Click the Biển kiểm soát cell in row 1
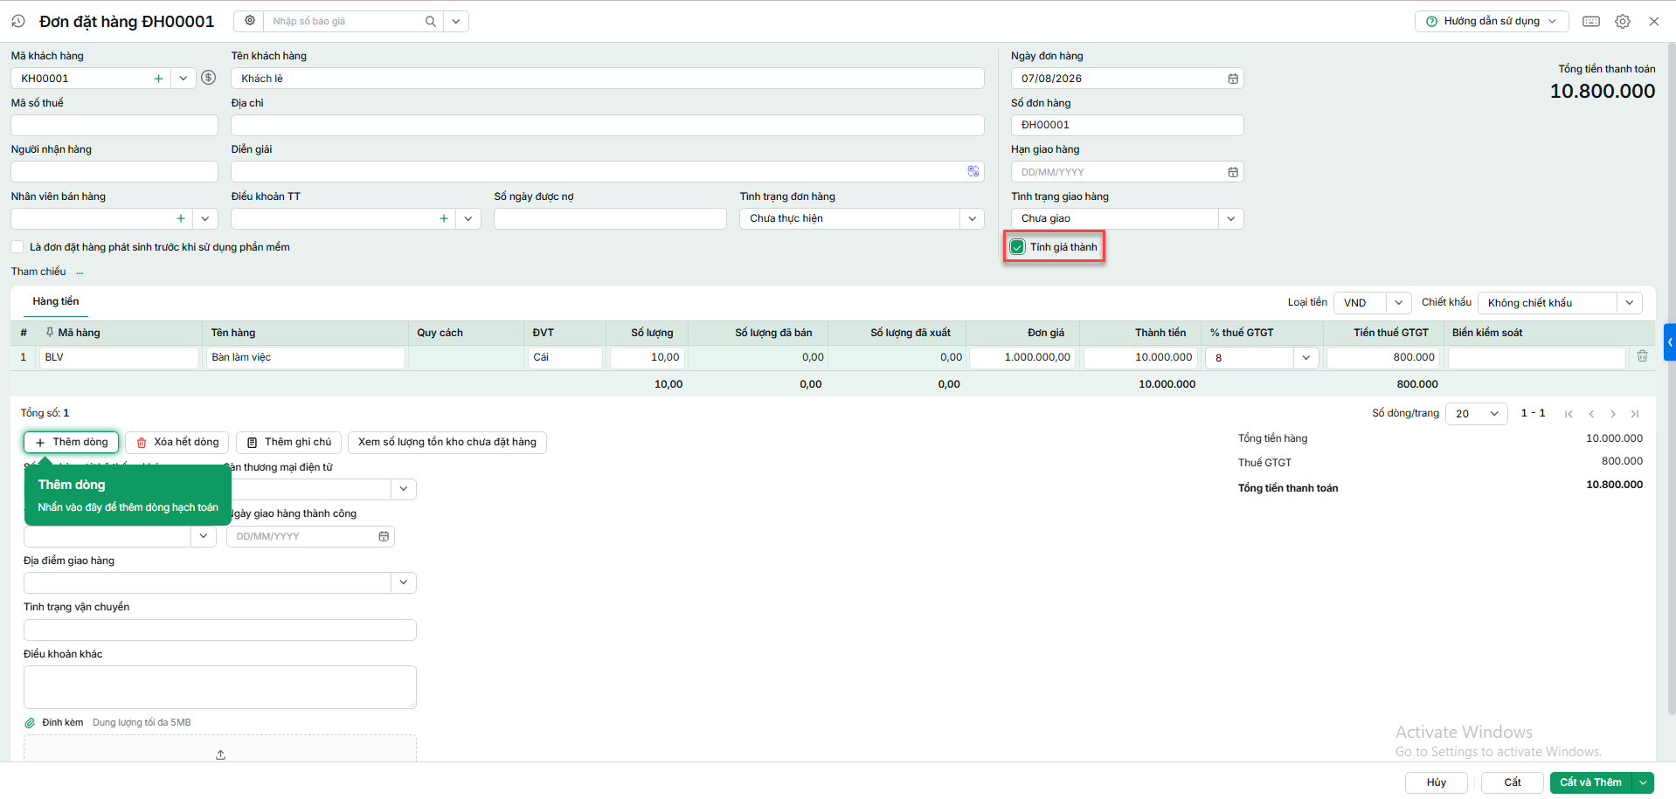1676x799 pixels. coord(1536,357)
